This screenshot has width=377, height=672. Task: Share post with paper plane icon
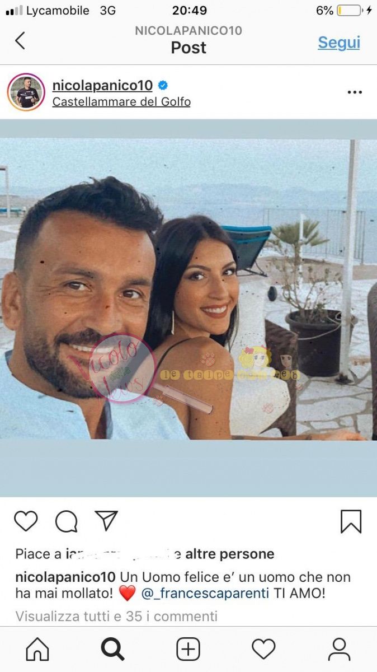pos(106,521)
